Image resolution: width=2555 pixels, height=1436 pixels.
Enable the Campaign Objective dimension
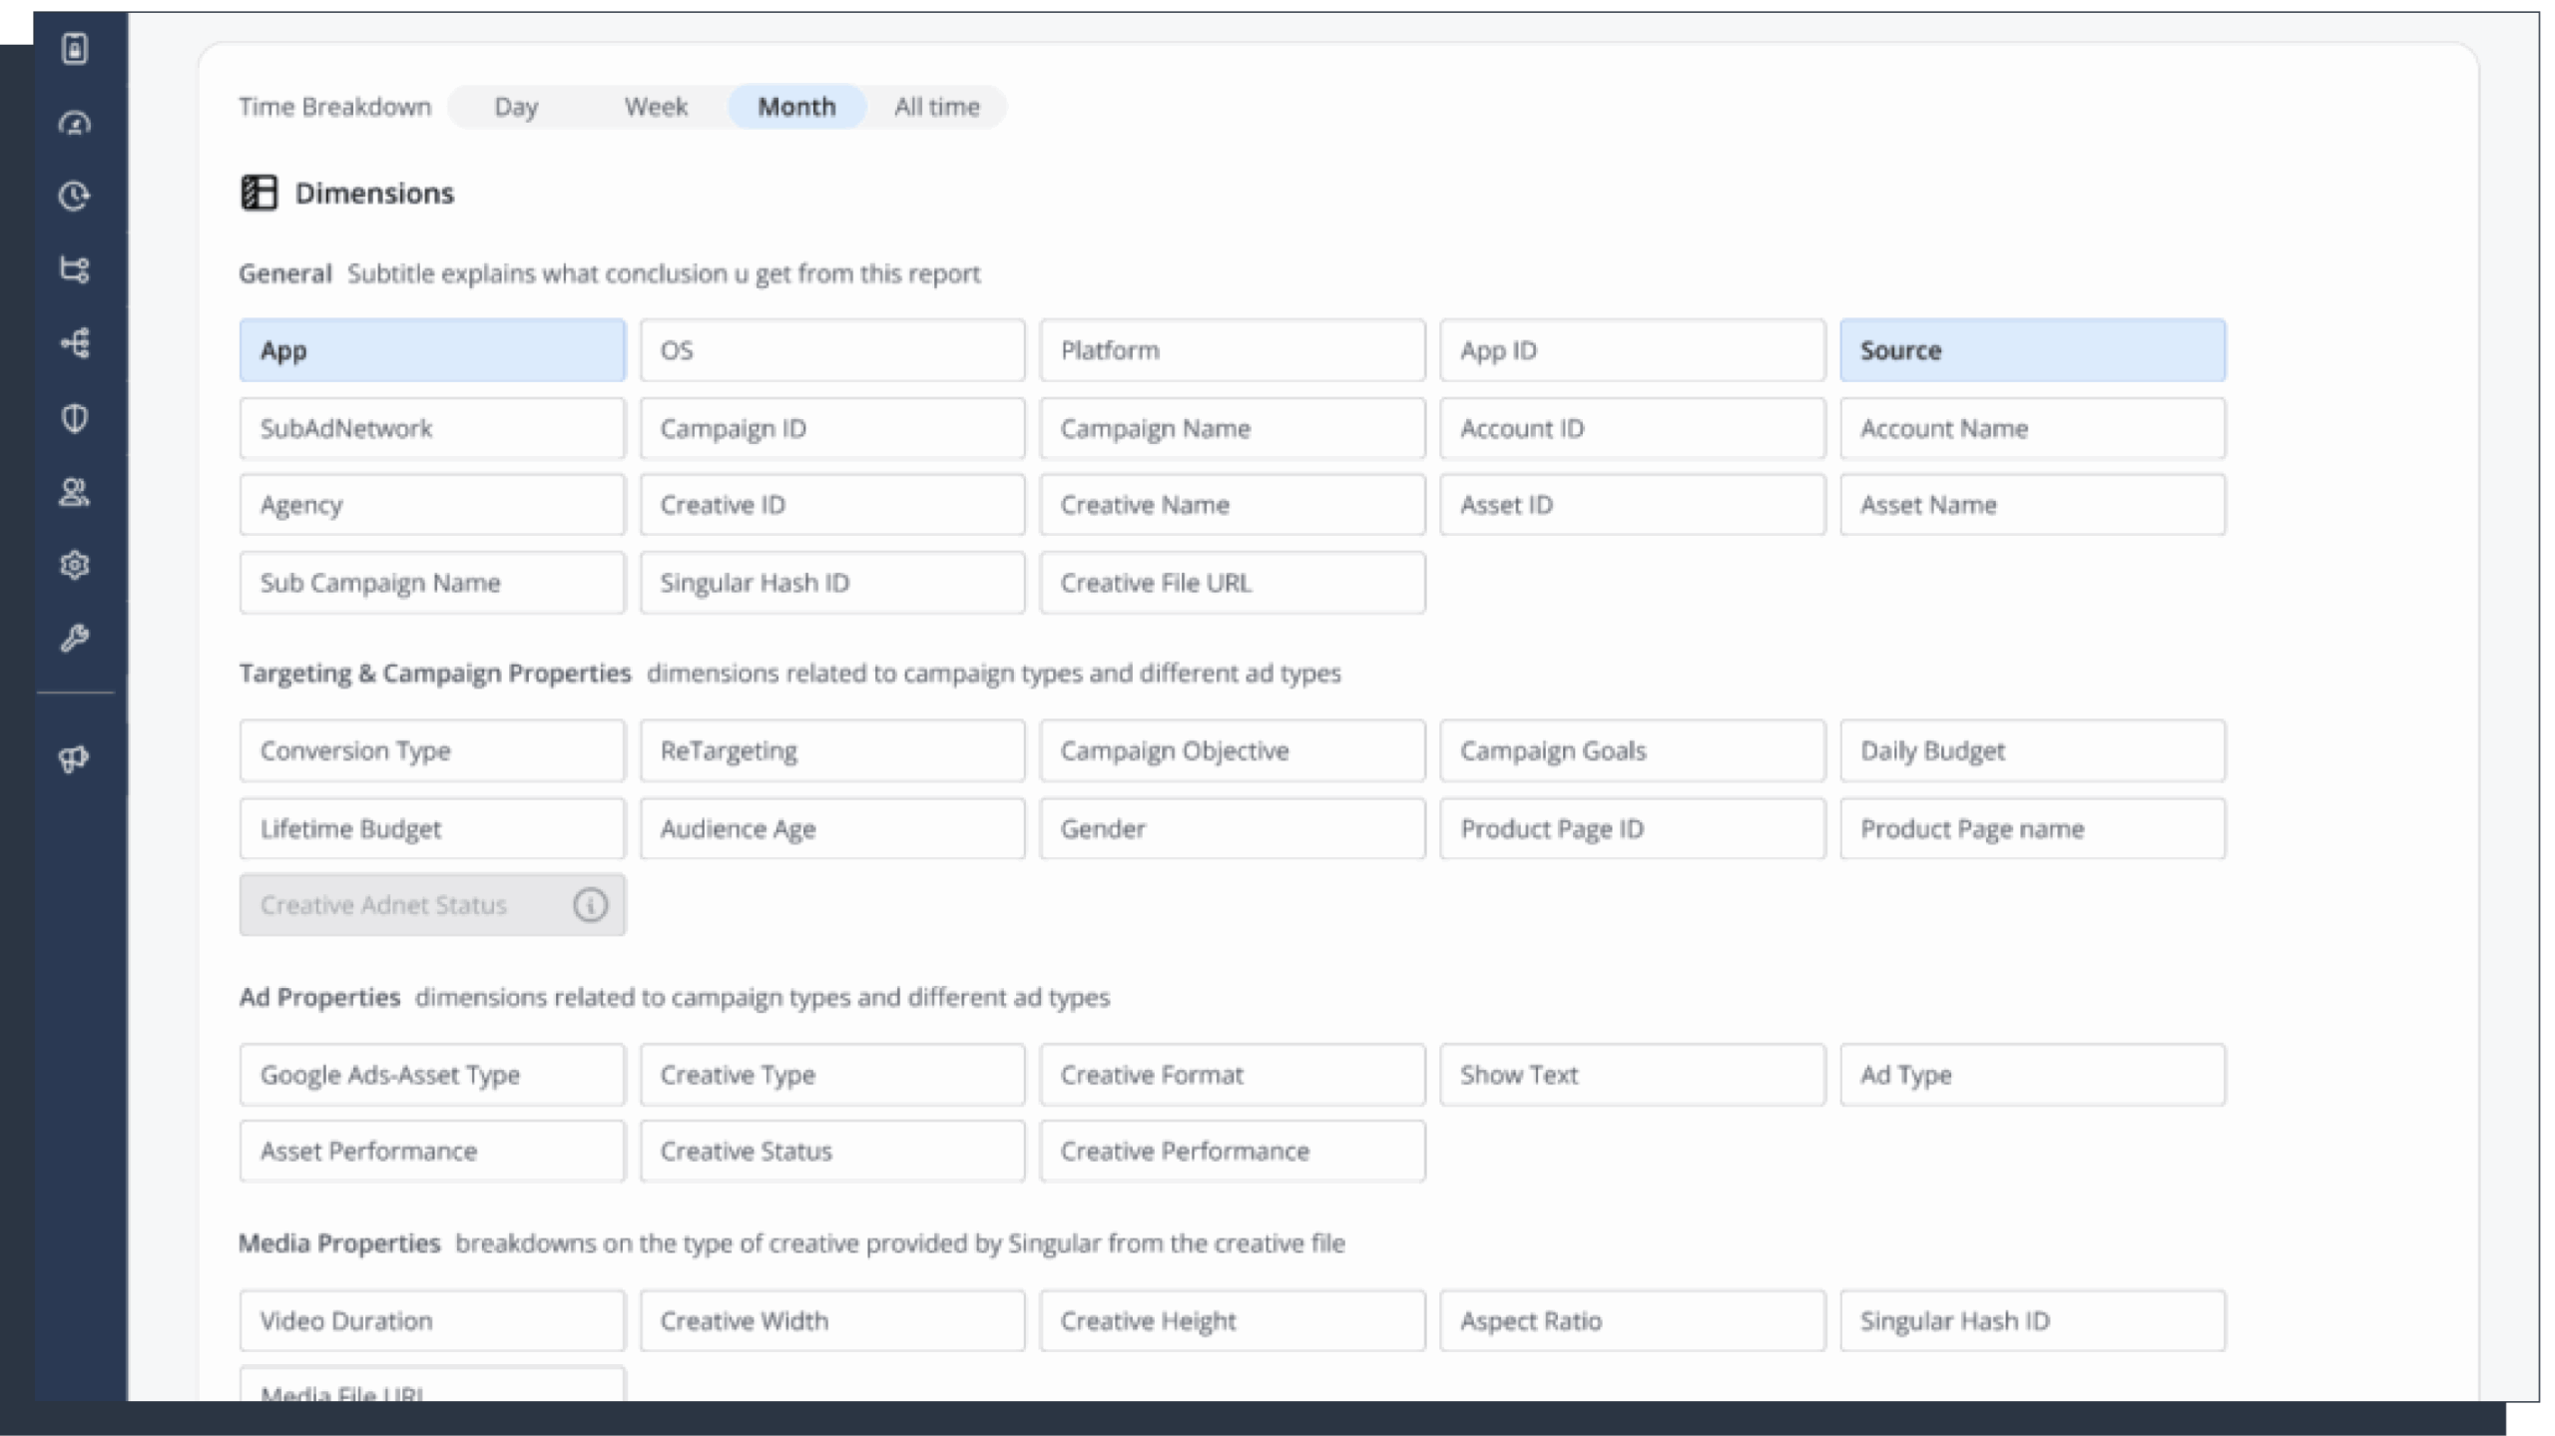(x=1233, y=750)
